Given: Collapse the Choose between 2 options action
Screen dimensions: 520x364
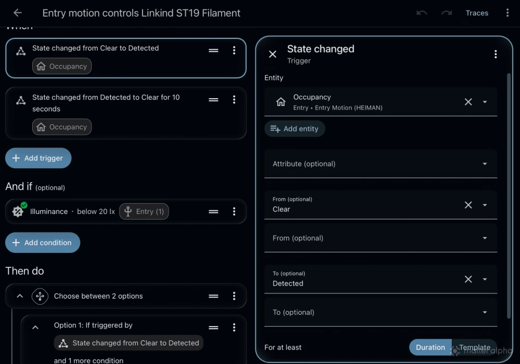Looking at the screenshot, I should click(20, 296).
